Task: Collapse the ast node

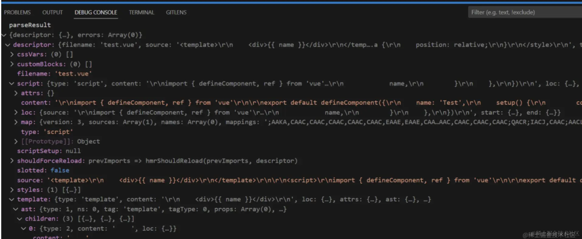Action: click(x=16, y=209)
